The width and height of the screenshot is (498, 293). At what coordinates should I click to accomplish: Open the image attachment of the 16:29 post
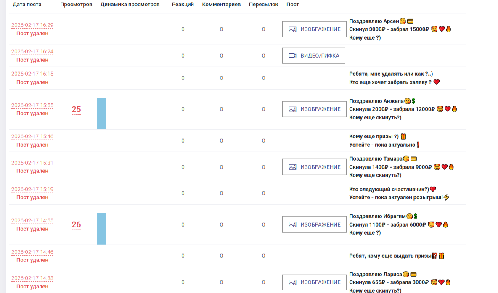[x=314, y=29]
